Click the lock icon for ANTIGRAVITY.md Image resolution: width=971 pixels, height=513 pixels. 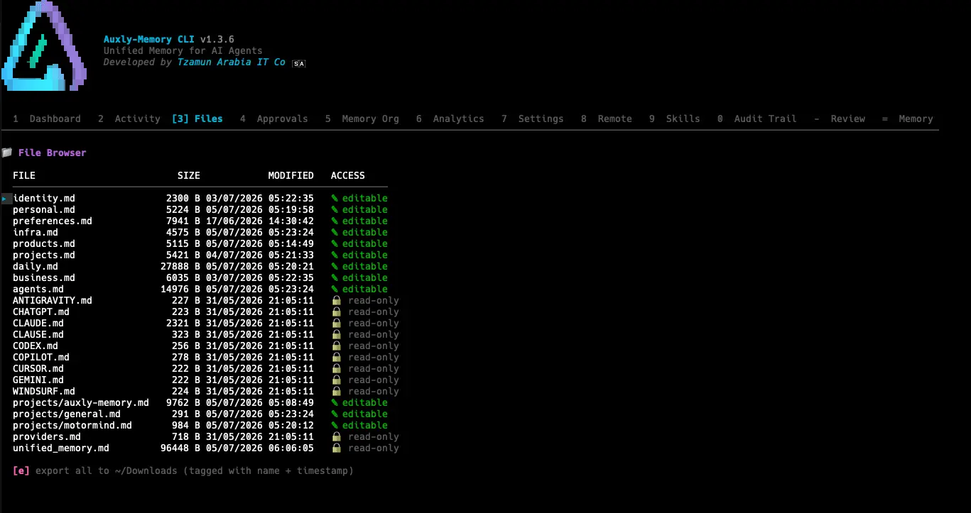(x=337, y=300)
